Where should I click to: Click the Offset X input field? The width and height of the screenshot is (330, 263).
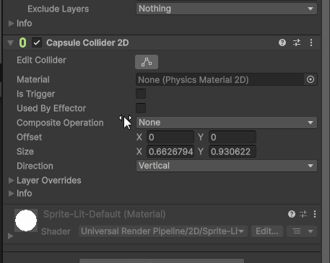point(170,137)
